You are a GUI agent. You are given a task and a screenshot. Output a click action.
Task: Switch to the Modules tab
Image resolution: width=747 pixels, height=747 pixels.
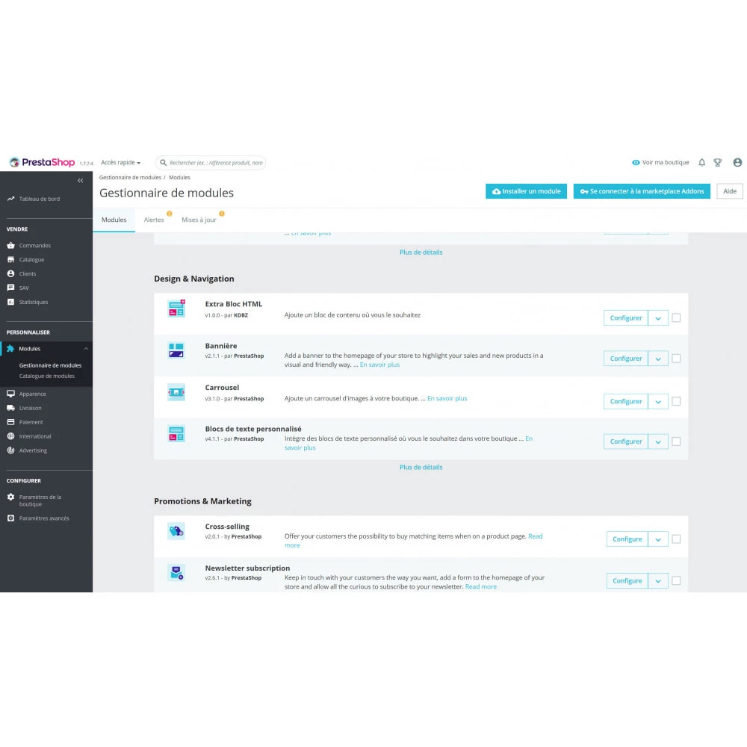tap(114, 220)
